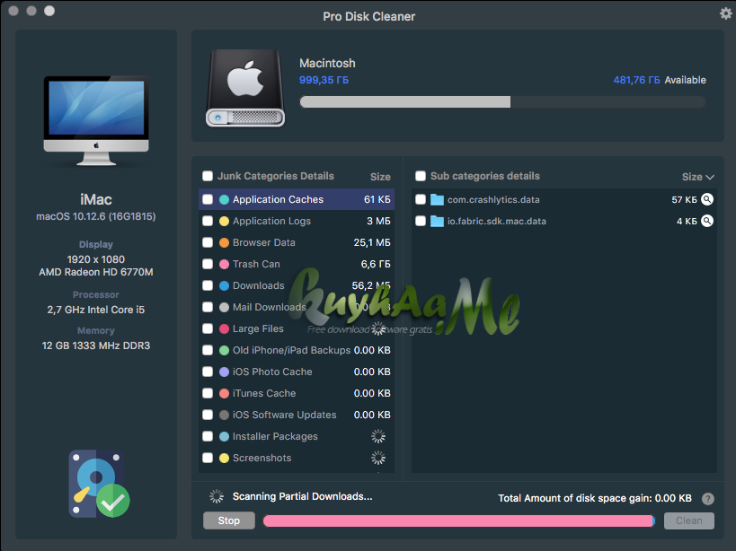Click the gray Mail Downloads dot
This screenshot has width=736, height=551.
pos(224,308)
